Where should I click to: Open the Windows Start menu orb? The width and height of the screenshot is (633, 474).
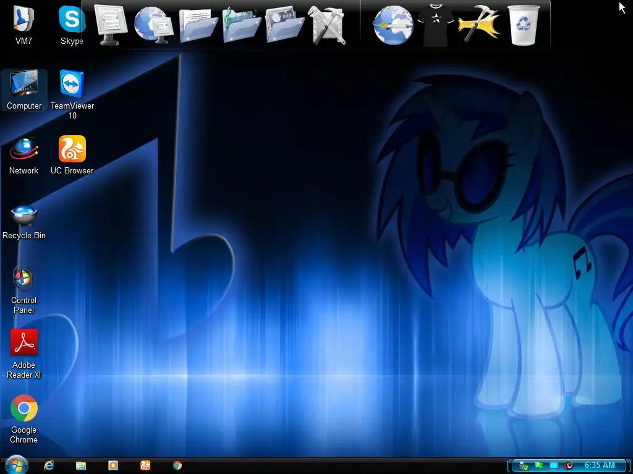(16, 465)
